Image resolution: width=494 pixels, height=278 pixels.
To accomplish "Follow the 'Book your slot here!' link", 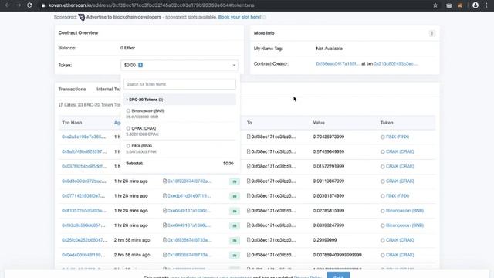I will tap(239, 17).
